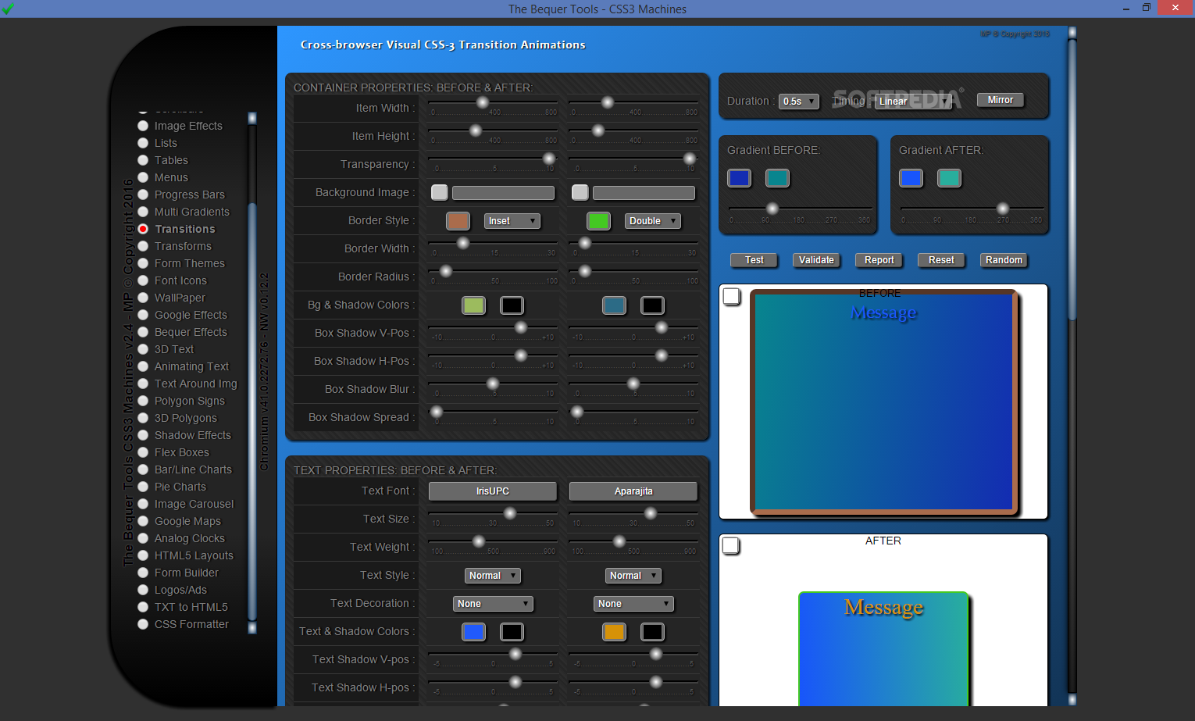Pick the before box shadow black swatch
Image resolution: width=1195 pixels, height=721 pixels.
(x=512, y=305)
